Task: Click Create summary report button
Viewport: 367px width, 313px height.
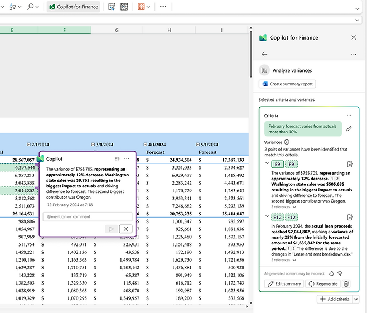Action: pos(287,84)
